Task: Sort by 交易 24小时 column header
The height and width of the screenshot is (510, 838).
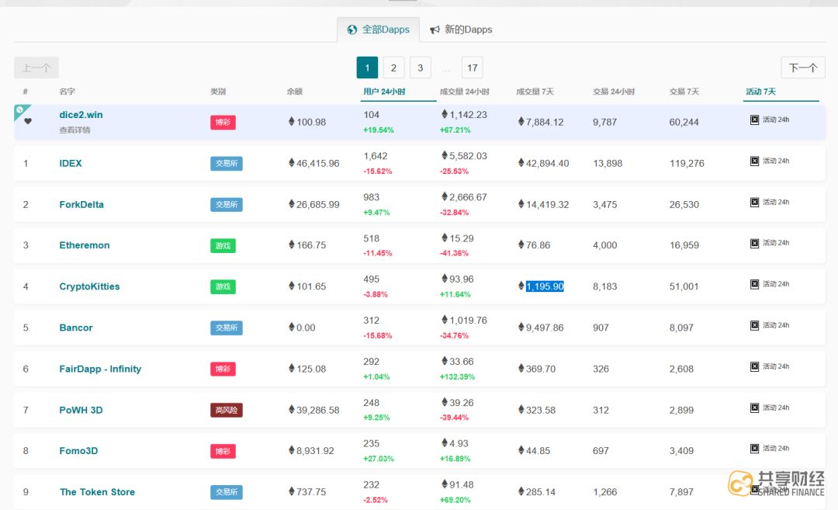Action: point(614,92)
